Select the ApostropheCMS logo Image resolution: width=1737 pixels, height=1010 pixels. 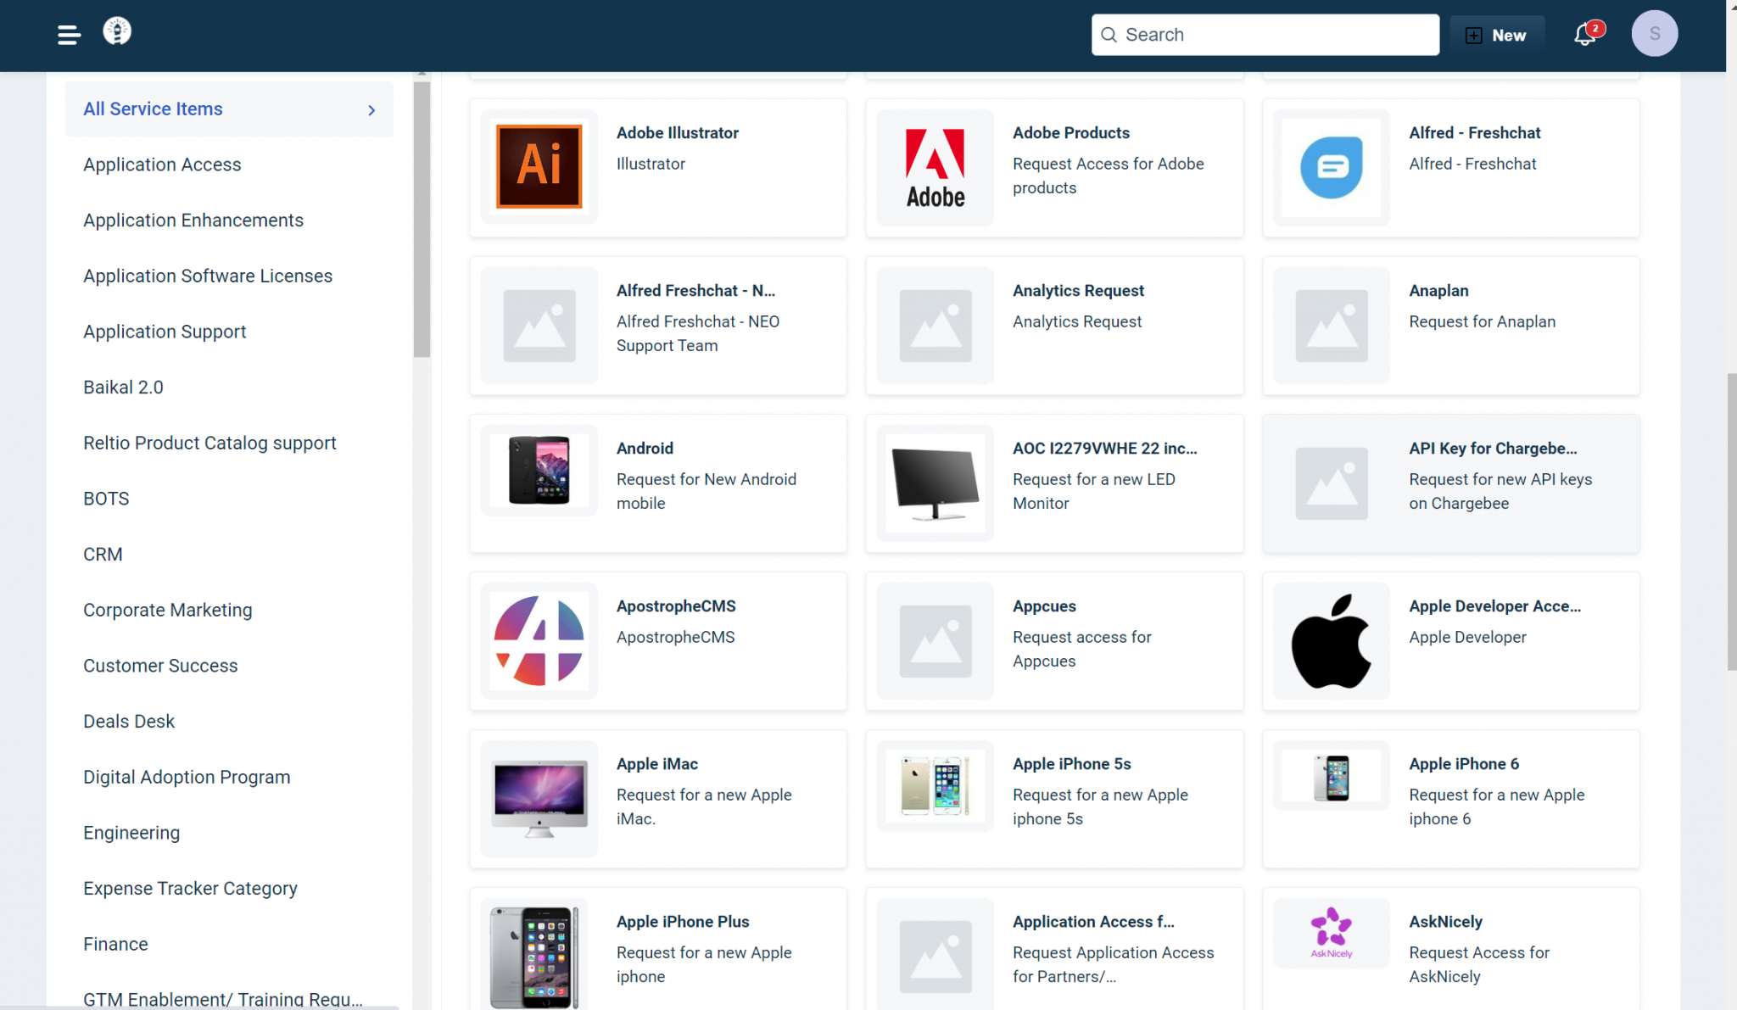[538, 640]
